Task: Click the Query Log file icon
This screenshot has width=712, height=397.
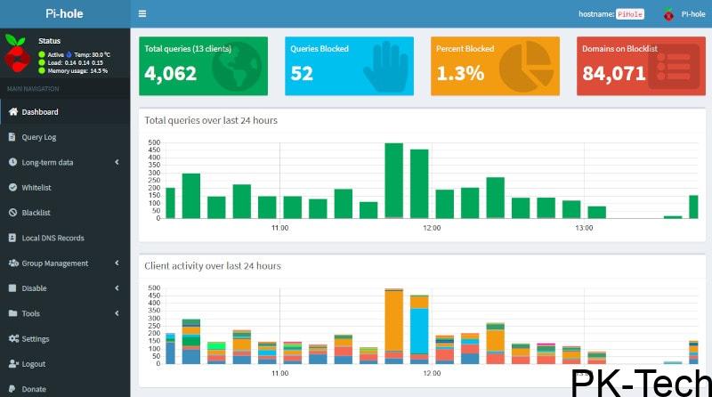Action: (12, 137)
